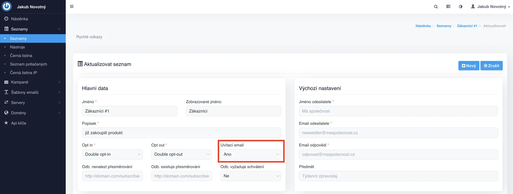
Task: Expand the Servery sidebar section
Action: coord(18,103)
